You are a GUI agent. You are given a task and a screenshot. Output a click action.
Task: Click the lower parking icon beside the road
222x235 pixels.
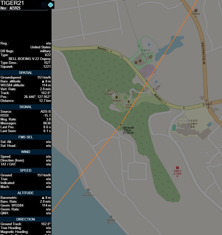pos(156,82)
